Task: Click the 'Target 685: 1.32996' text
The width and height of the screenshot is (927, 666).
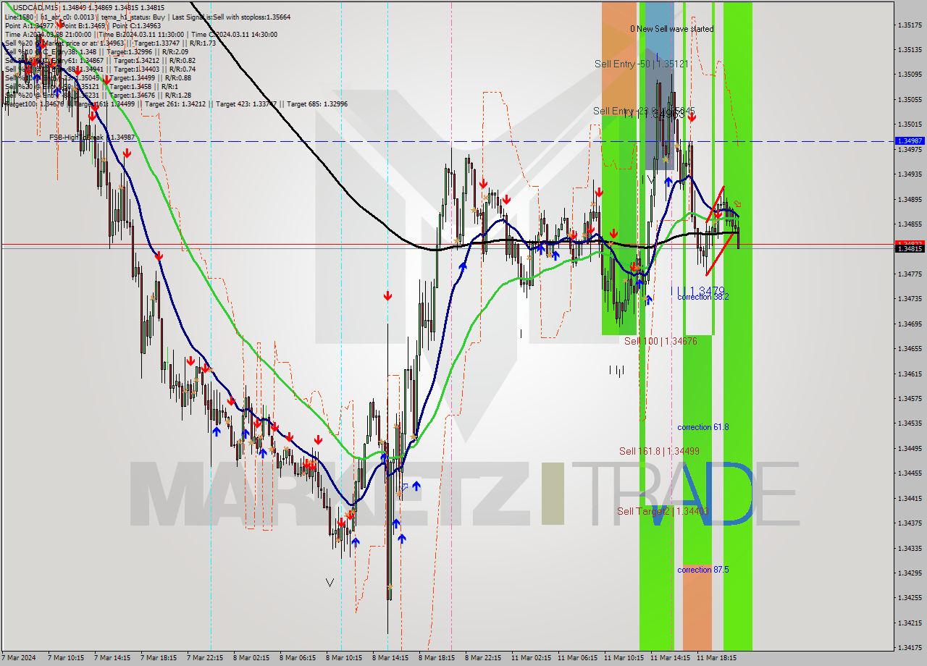Action: tap(317, 104)
